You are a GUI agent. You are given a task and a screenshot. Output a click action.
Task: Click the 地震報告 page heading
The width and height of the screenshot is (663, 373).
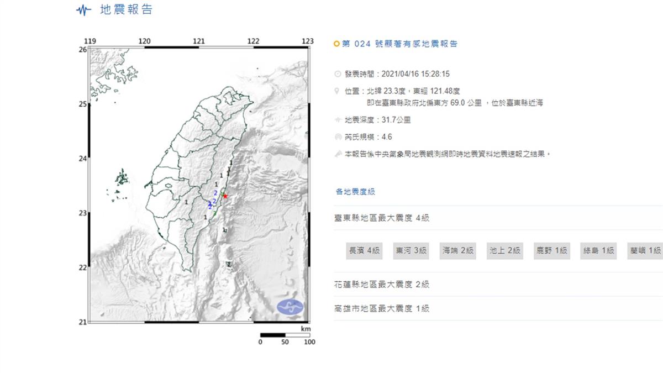[x=126, y=10]
